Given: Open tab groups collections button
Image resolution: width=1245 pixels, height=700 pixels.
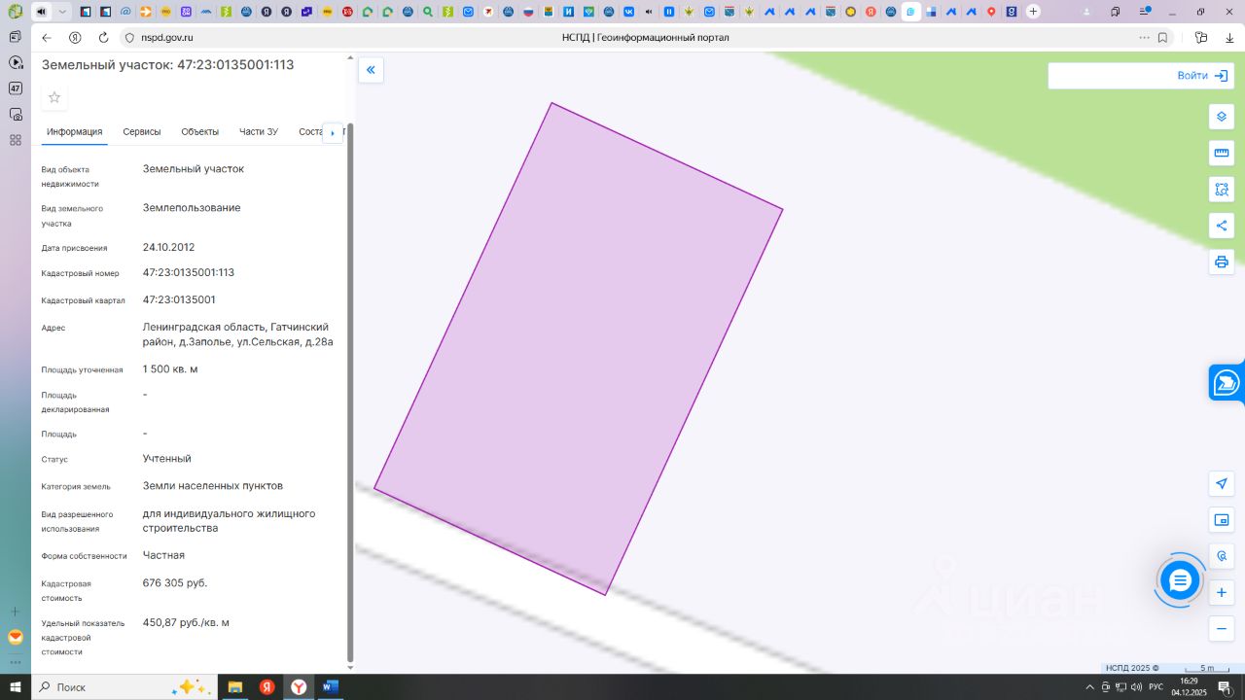Looking at the screenshot, I should 1115,12.
